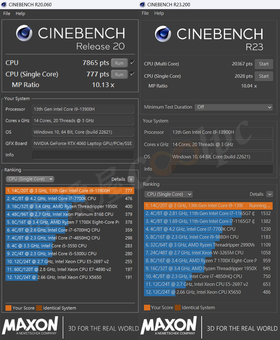Screen dimensions: 280x340
Task: Click the Cinebench Release 20 sphere logo
Action: click(x=24, y=34)
